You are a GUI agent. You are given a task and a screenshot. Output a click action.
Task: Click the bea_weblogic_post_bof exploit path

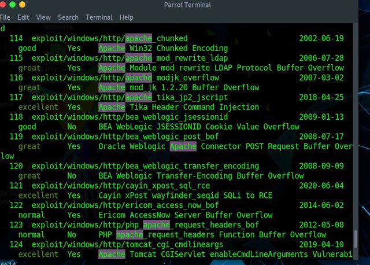pyautogui.click(x=125, y=137)
